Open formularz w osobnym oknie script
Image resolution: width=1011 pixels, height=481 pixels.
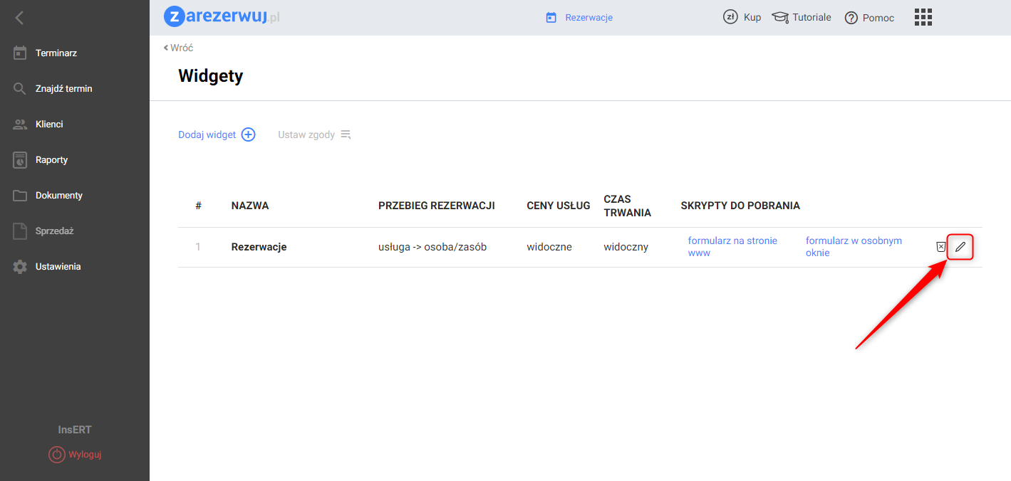click(x=854, y=247)
